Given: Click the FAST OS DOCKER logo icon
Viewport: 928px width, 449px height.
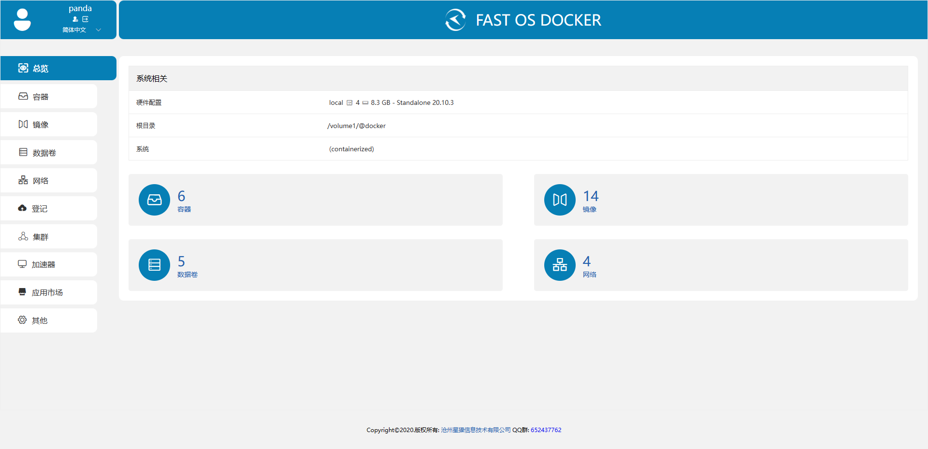Looking at the screenshot, I should 455,20.
